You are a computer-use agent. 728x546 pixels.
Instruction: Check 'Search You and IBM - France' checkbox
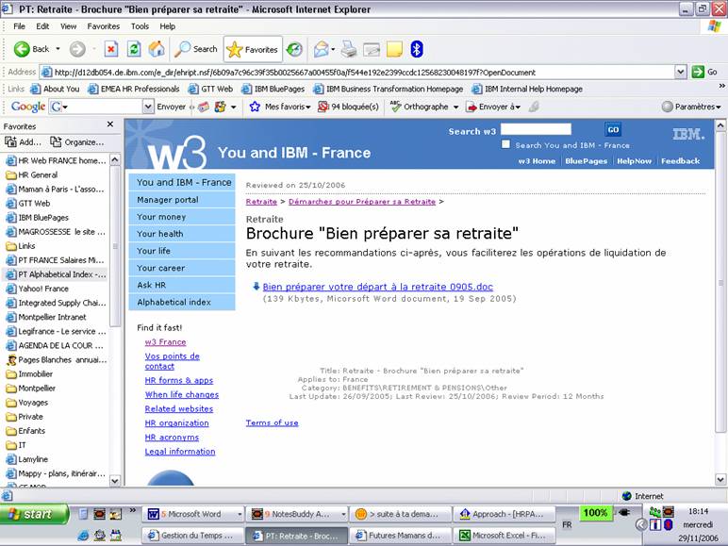(505, 144)
